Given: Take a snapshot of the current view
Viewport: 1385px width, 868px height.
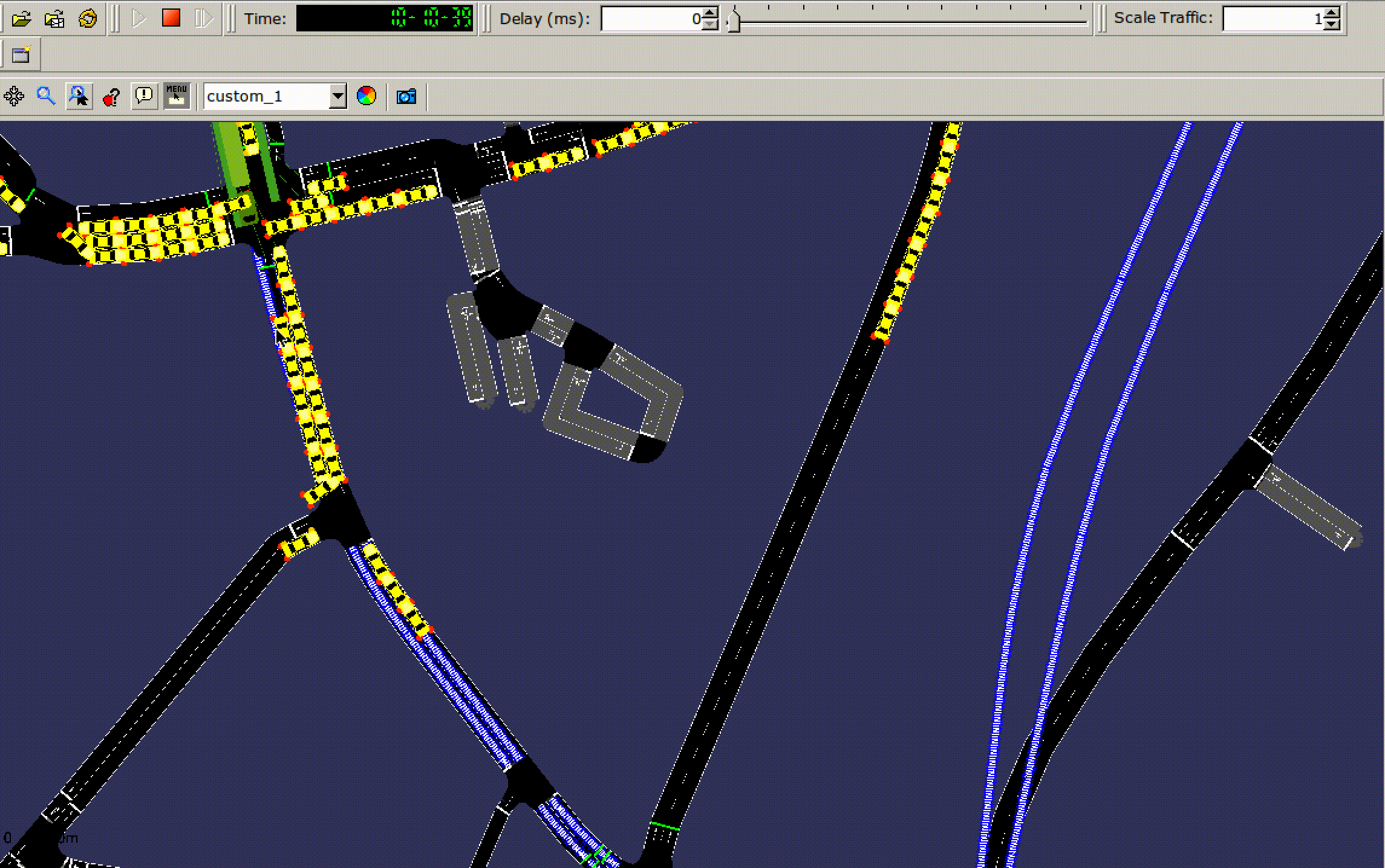Looking at the screenshot, I should (405, 96).
